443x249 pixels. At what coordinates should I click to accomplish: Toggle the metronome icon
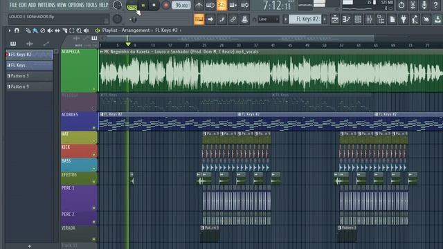199,5
